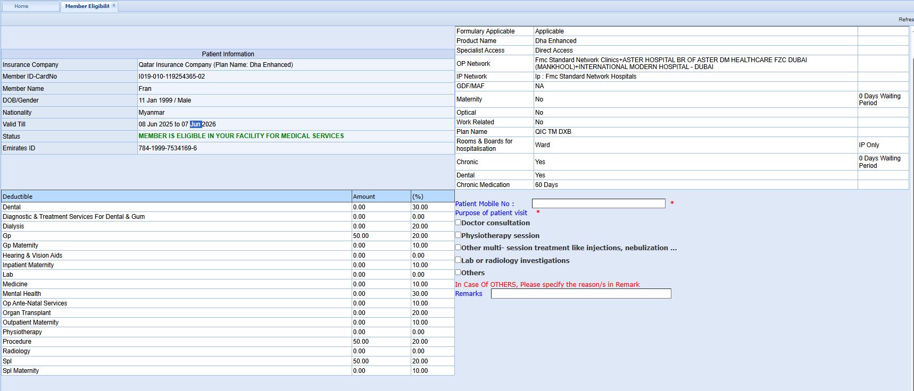Image resolution: width=914 pixels, height=391 pixels.
Task: Tick the Doctor consultation checkbox
Action: [x=458, y=223]
